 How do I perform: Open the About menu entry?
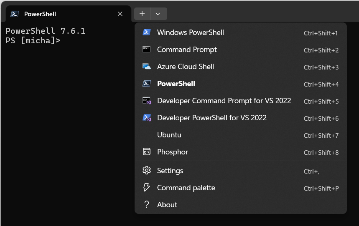click(x=241, y=205)
